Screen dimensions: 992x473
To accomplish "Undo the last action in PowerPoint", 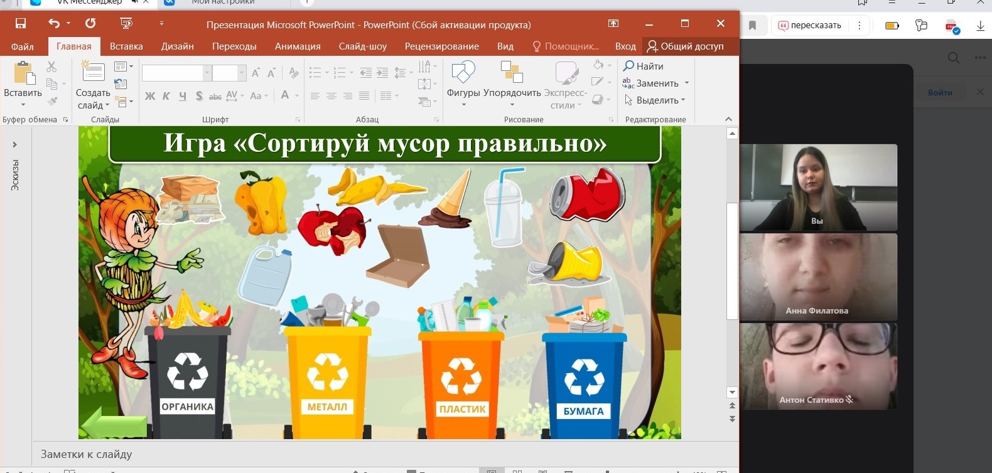I will pos(54,24).
